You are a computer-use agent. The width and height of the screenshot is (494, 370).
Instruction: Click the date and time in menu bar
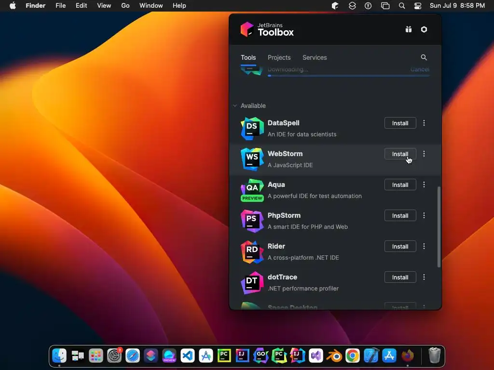[457, 6]
